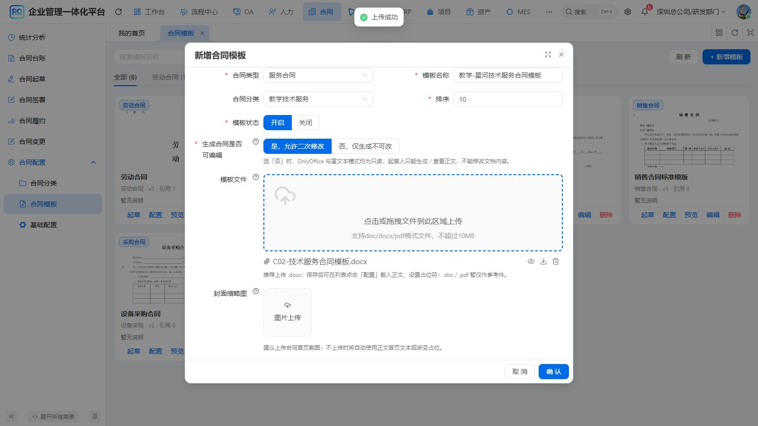Image resolution: width=758 pixels, height=426 pixels.
Task: Open more modules ellipsis menu
Action: click(x=549, y=12)
